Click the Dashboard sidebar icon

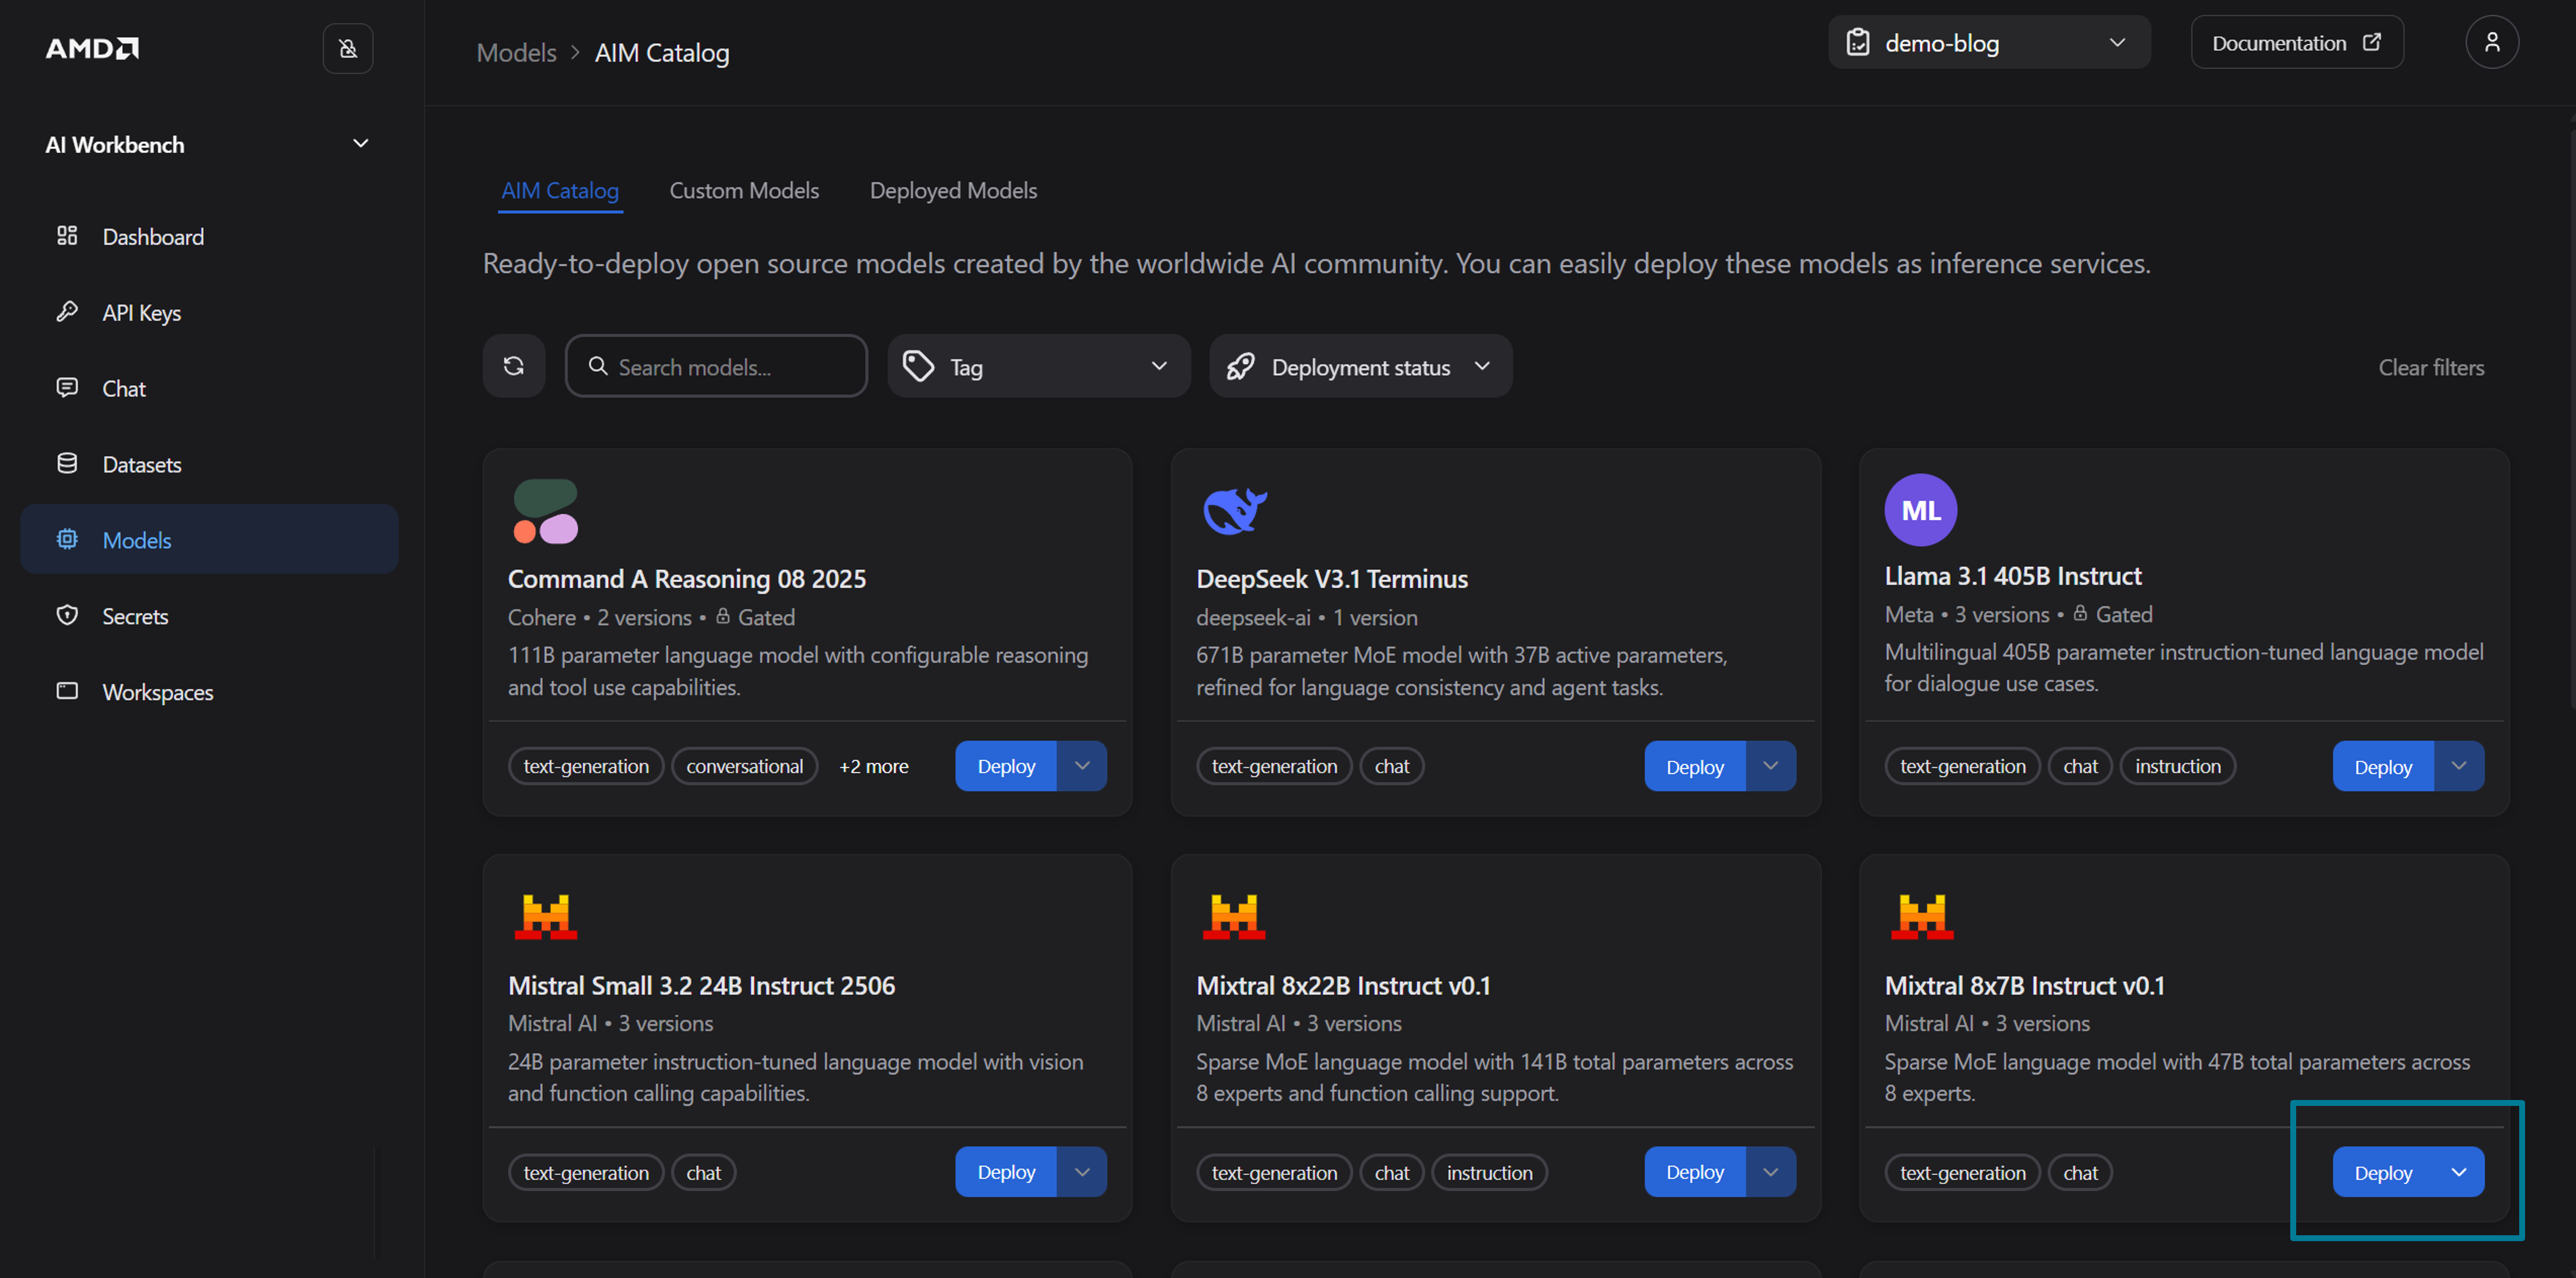[67, 236]
